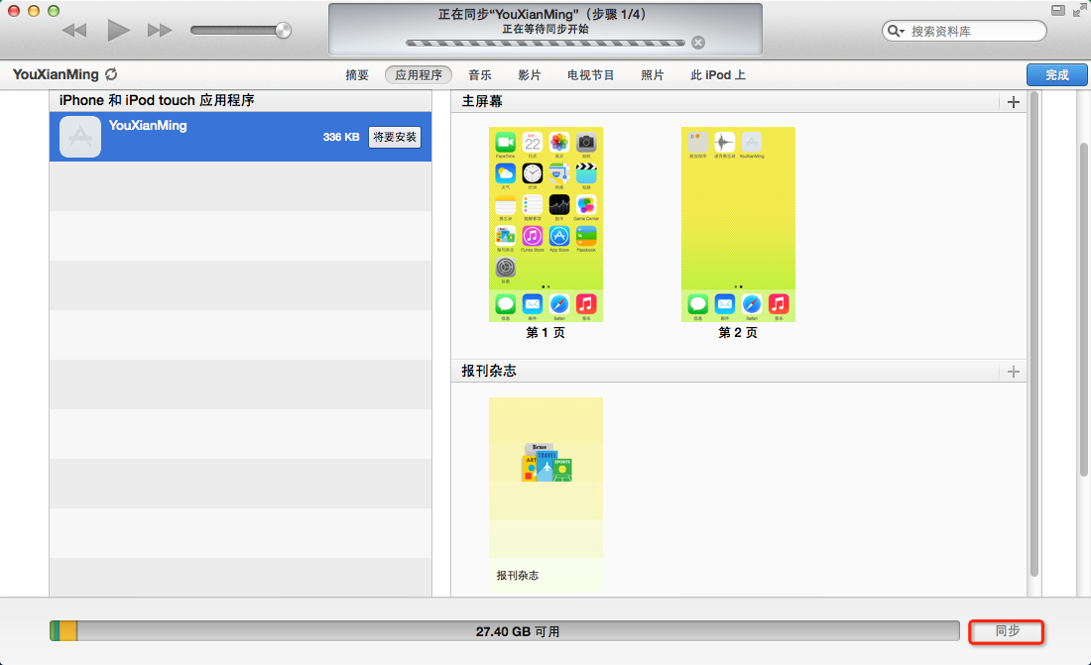1091x665 pixels.
Task: Open the 此 iPod 上 tab
Action: coord(718,75)
